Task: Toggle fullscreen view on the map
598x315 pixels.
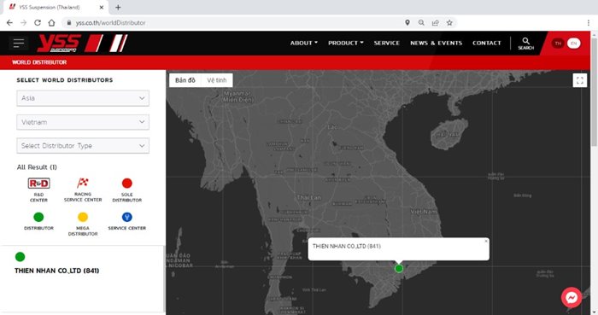Action: coord(580,80)
